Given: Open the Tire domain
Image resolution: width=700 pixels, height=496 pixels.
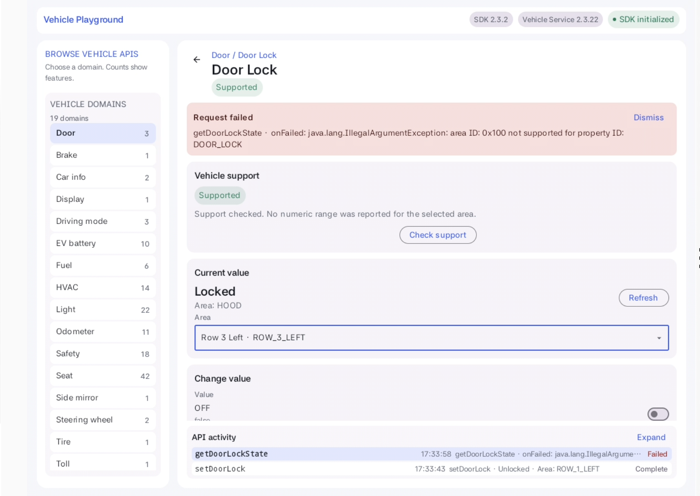Looking at the screenshot, I should point(103,442).
